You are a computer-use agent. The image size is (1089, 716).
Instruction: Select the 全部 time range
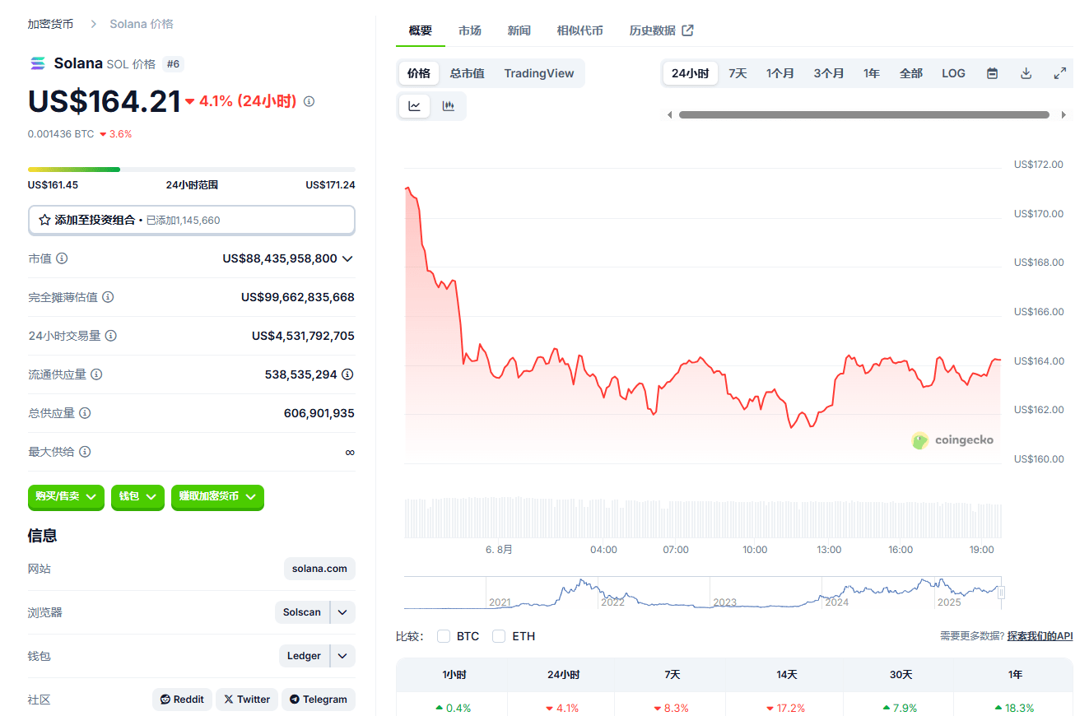click(x=911, y=73)
